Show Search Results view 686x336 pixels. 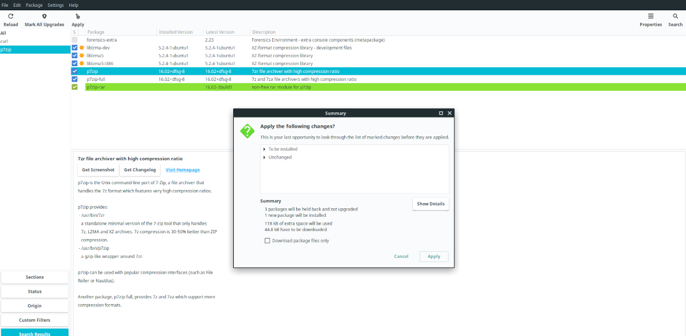[x=35, y=333]
